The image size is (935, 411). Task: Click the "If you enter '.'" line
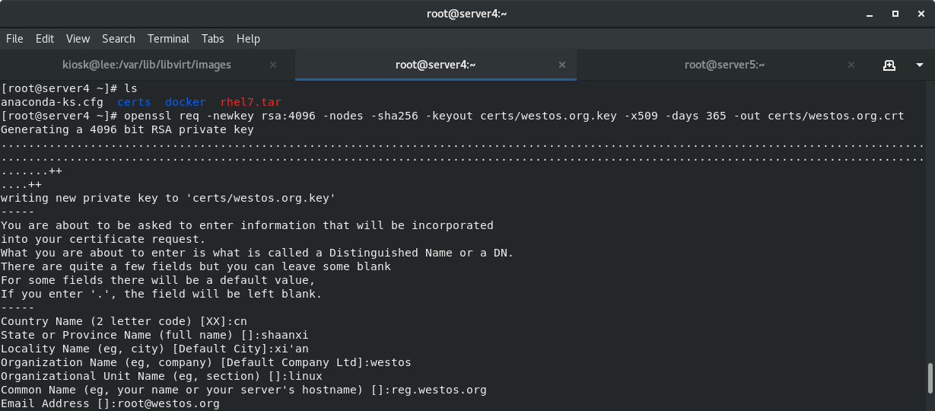161,294
